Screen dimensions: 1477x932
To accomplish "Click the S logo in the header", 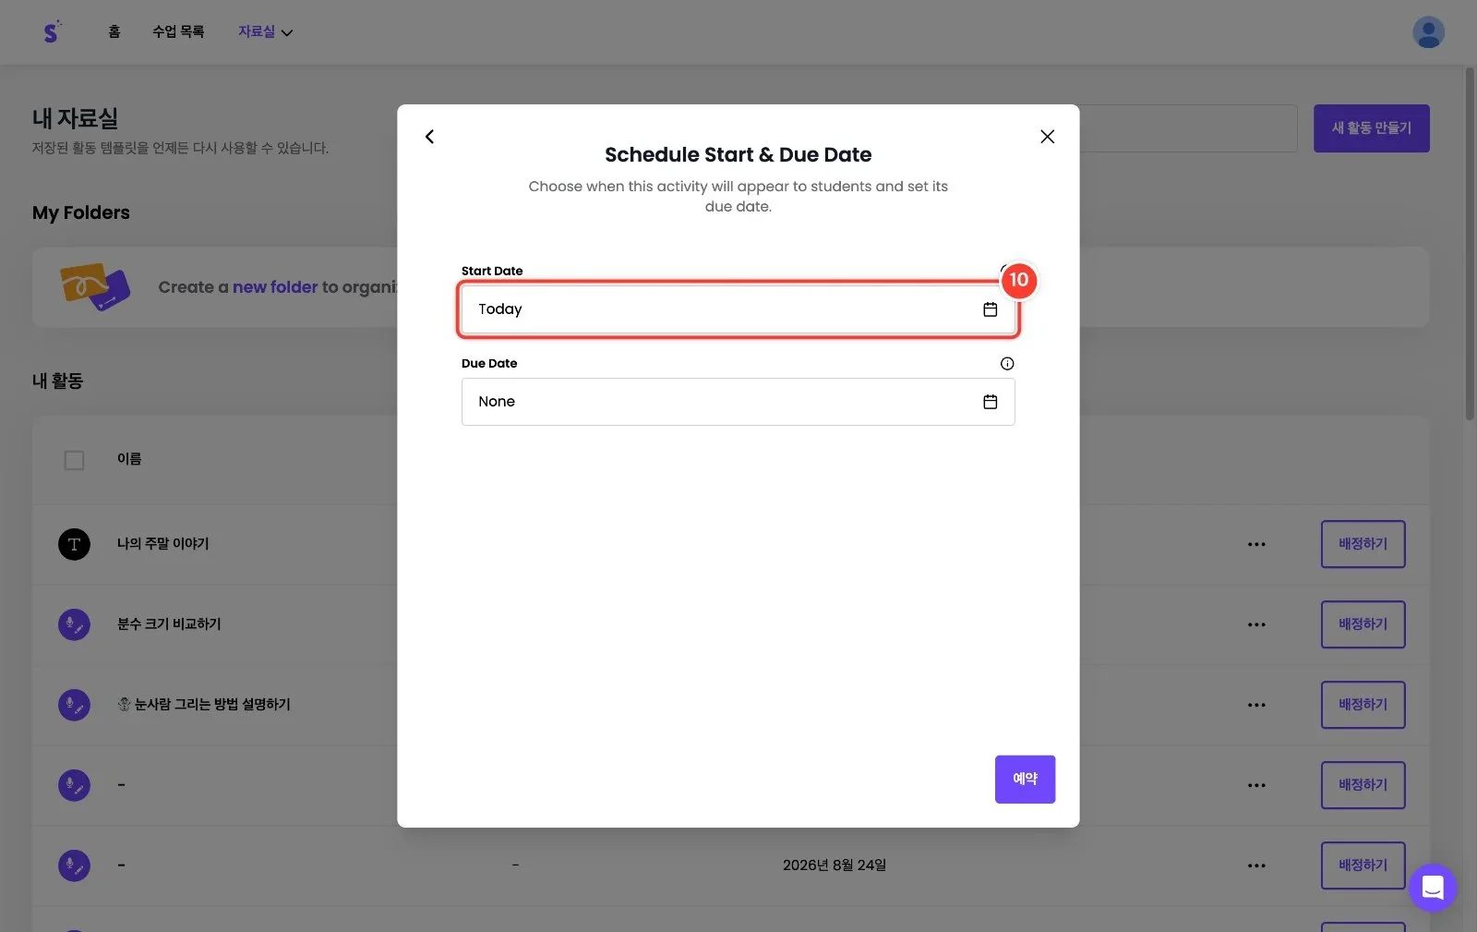I will (53, 32).
